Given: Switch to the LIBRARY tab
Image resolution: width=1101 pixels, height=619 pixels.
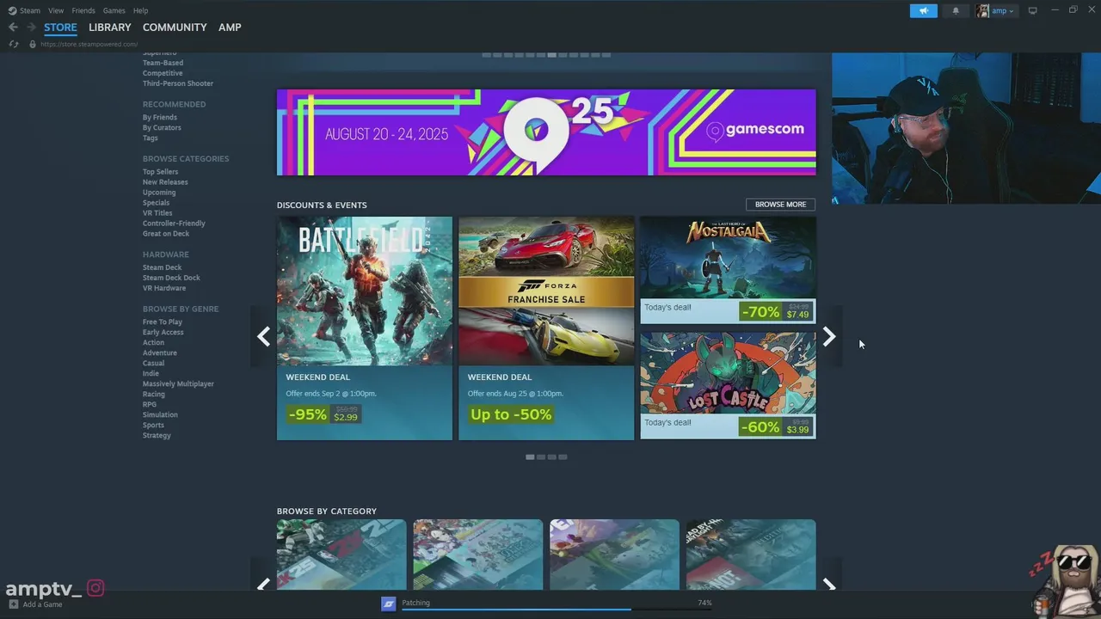Looking at the screenshot, I should click(110, 28).
